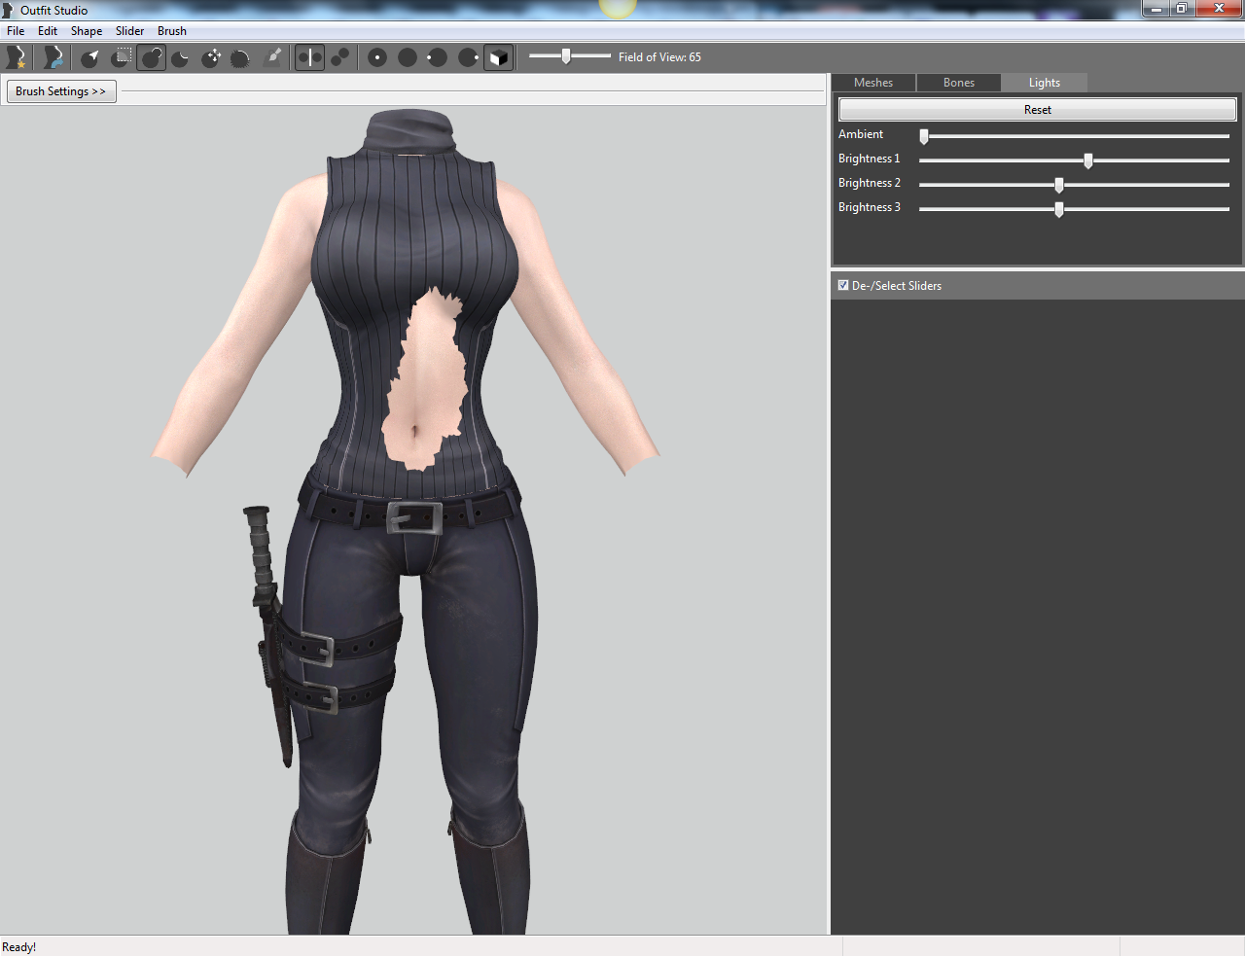The image size is (1245, 957).
Task: Click the Load Outfit toolbar icon
Action: [53, 57]
